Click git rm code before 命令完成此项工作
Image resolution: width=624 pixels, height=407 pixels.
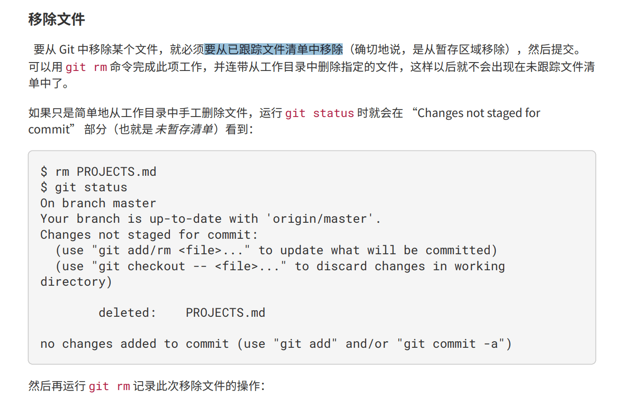pos(86,67)
